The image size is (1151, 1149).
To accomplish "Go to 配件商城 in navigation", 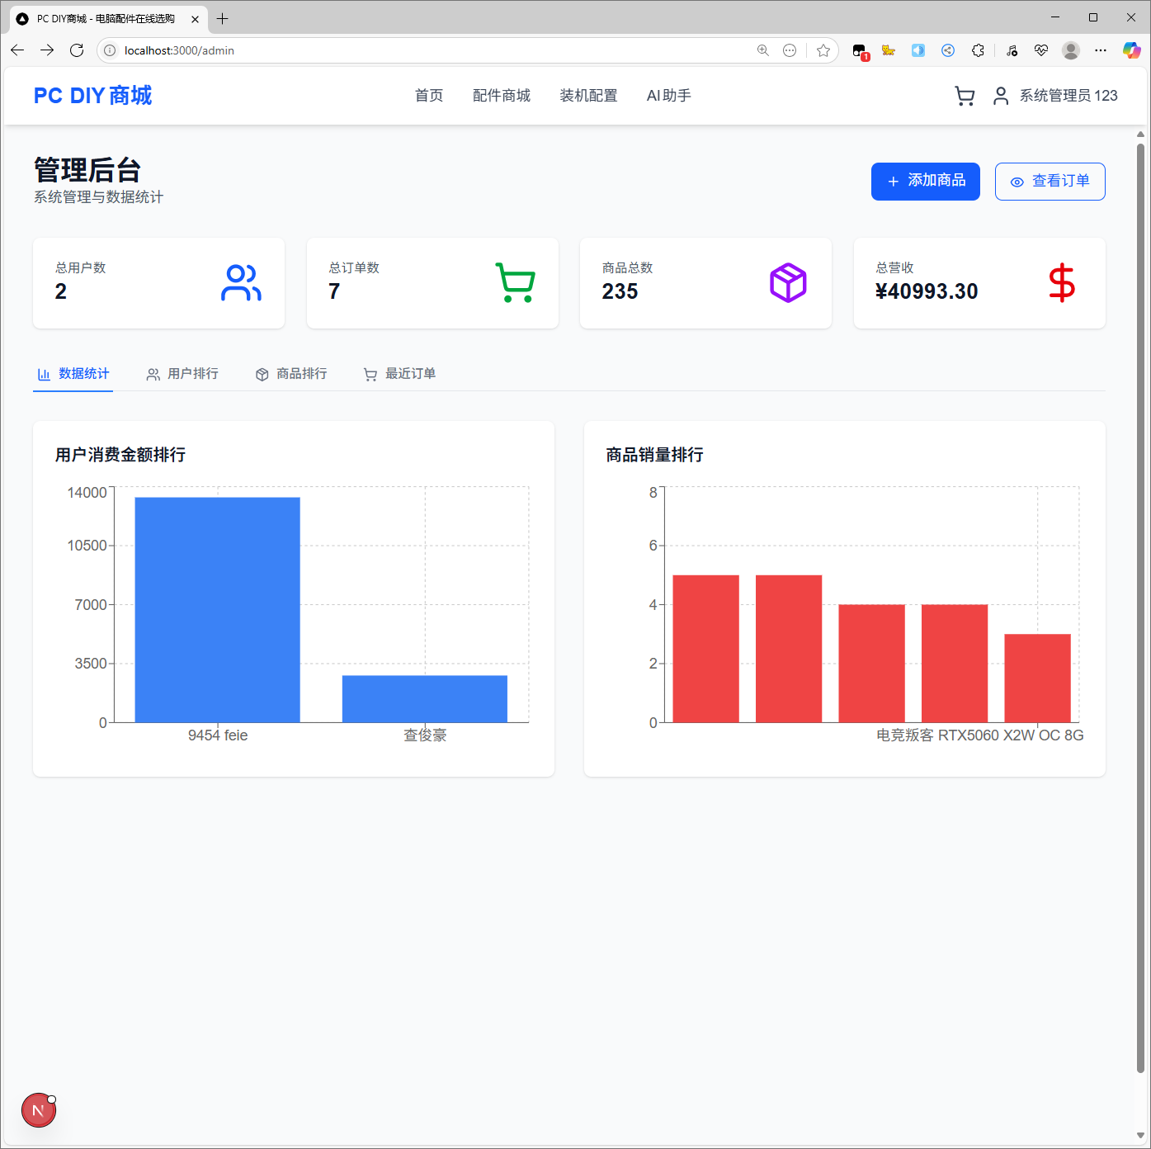I will click(x=501, y=96).
